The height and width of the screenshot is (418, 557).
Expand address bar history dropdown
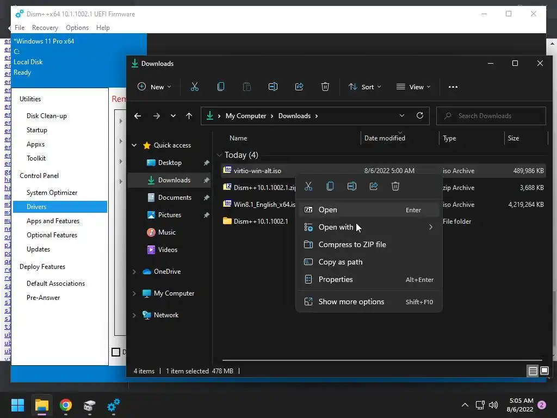402,115
